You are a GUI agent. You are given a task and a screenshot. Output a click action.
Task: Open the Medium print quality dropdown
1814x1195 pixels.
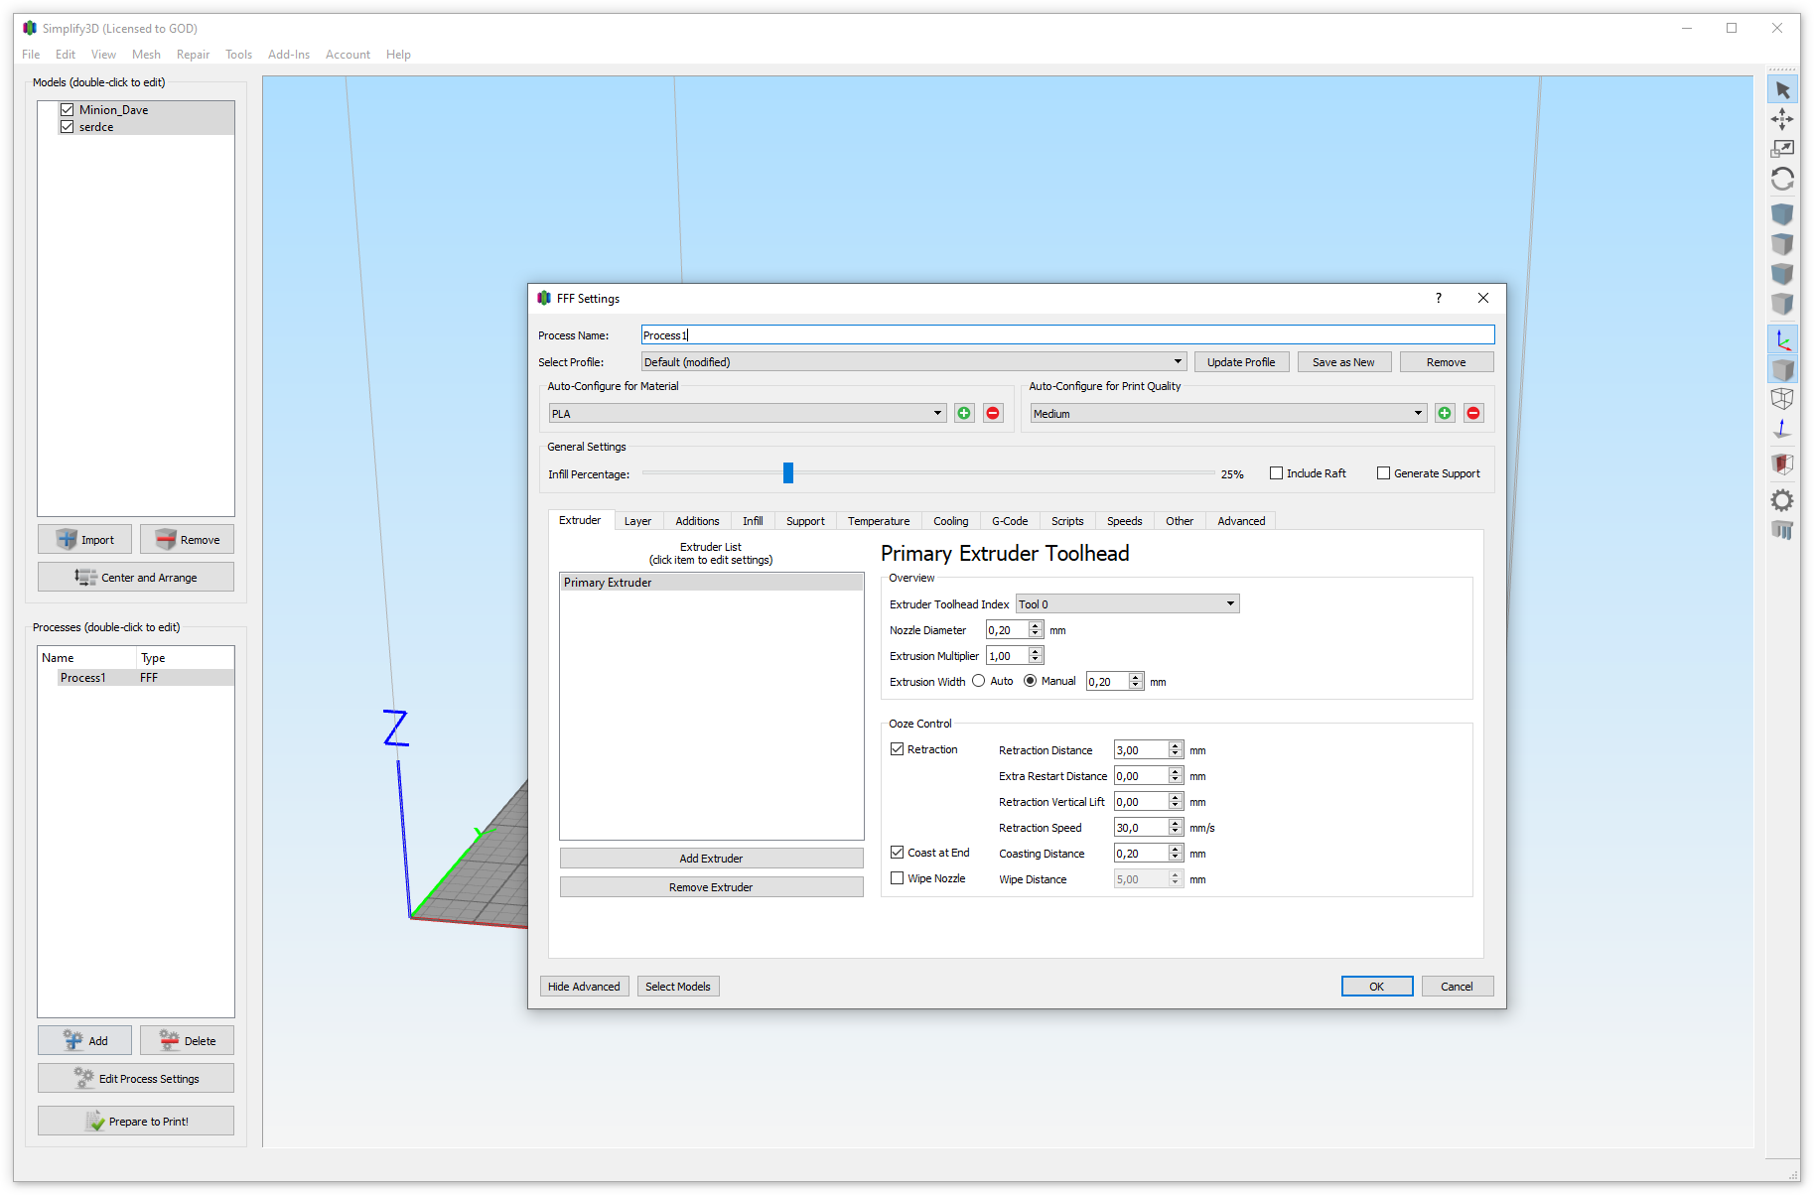pos(1228,413)
